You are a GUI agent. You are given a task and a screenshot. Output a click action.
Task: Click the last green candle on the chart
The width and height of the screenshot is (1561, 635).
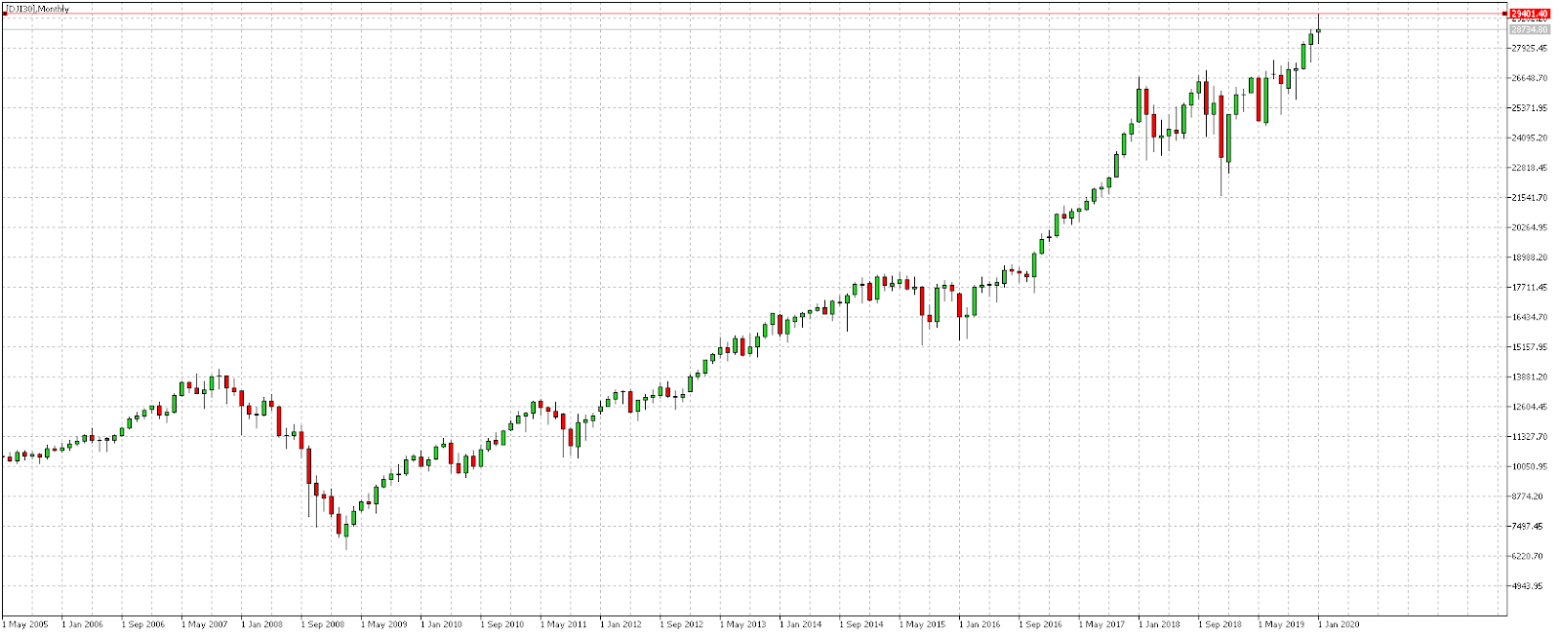(x=1319, y=30)
